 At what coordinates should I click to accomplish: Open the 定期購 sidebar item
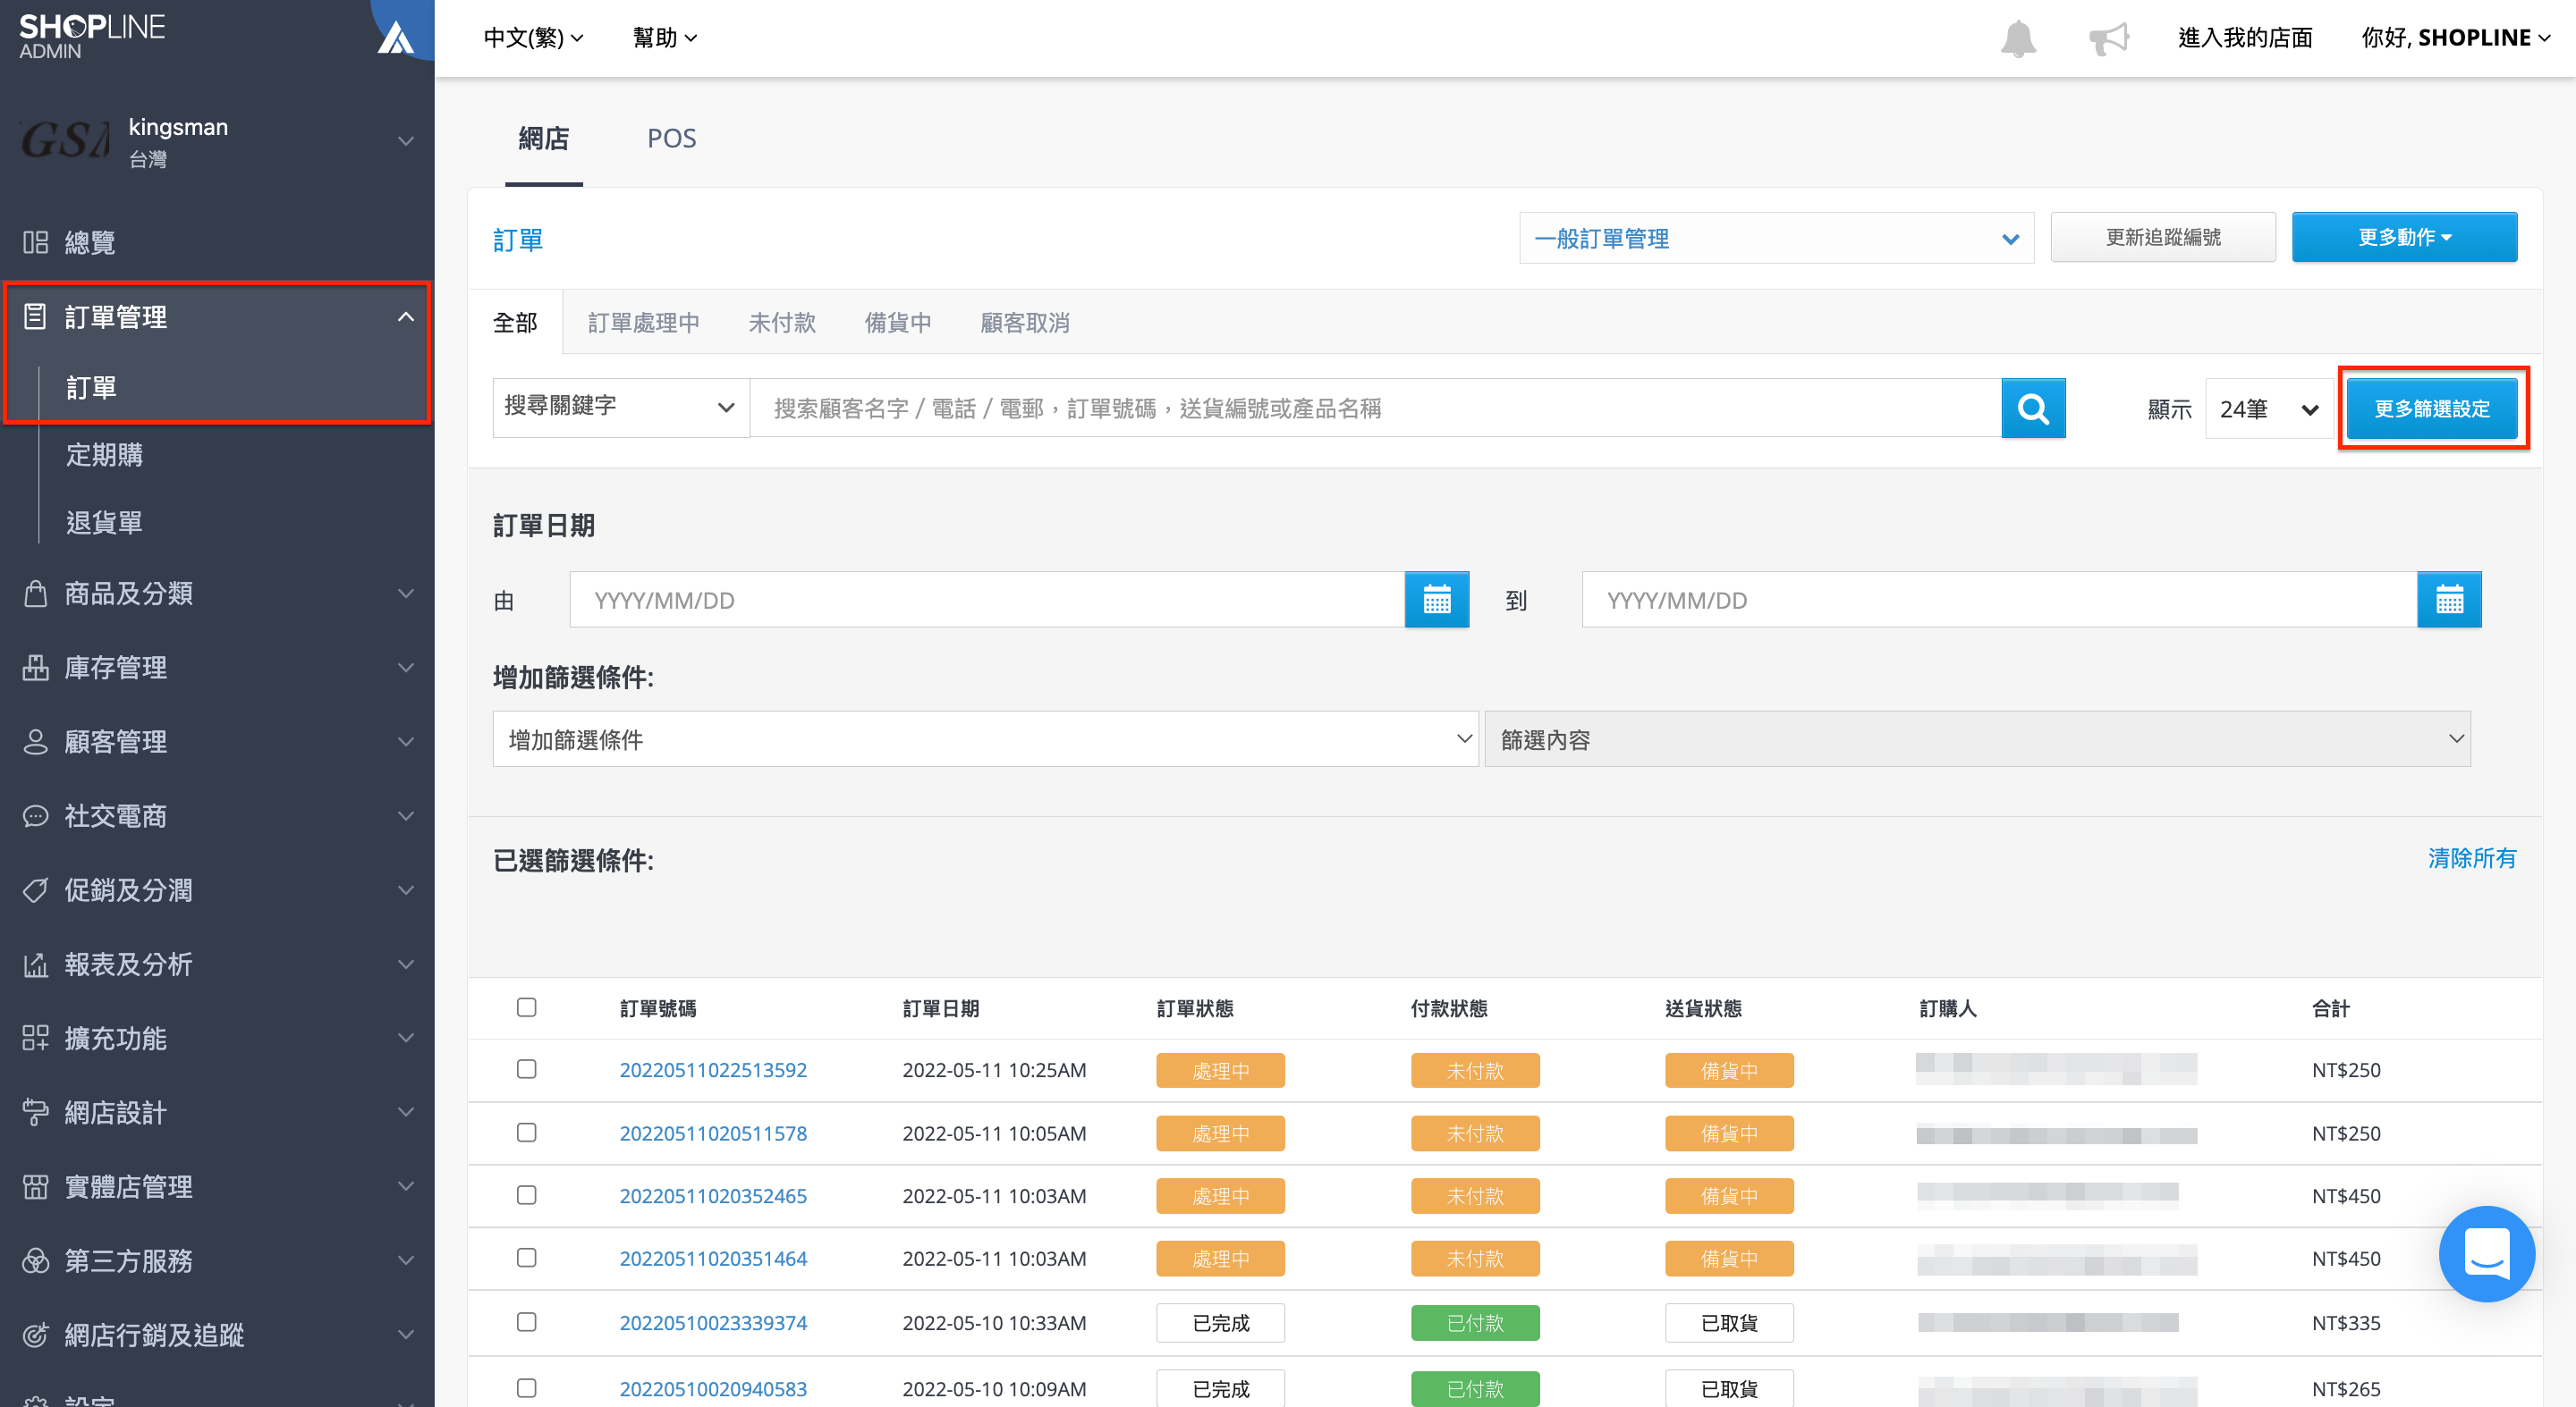tap(104, 455)
